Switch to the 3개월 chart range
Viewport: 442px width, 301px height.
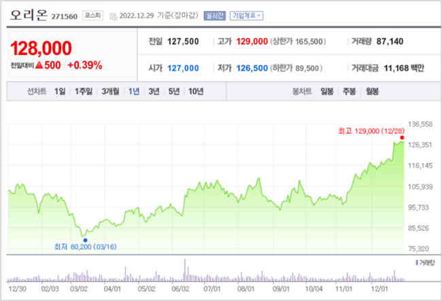click(x=110, y=91)
